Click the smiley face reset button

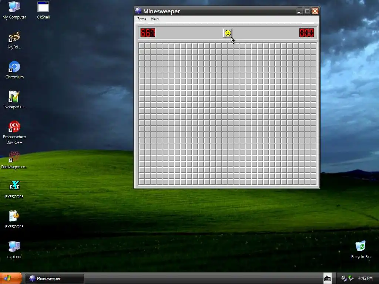tap(228, 33)
